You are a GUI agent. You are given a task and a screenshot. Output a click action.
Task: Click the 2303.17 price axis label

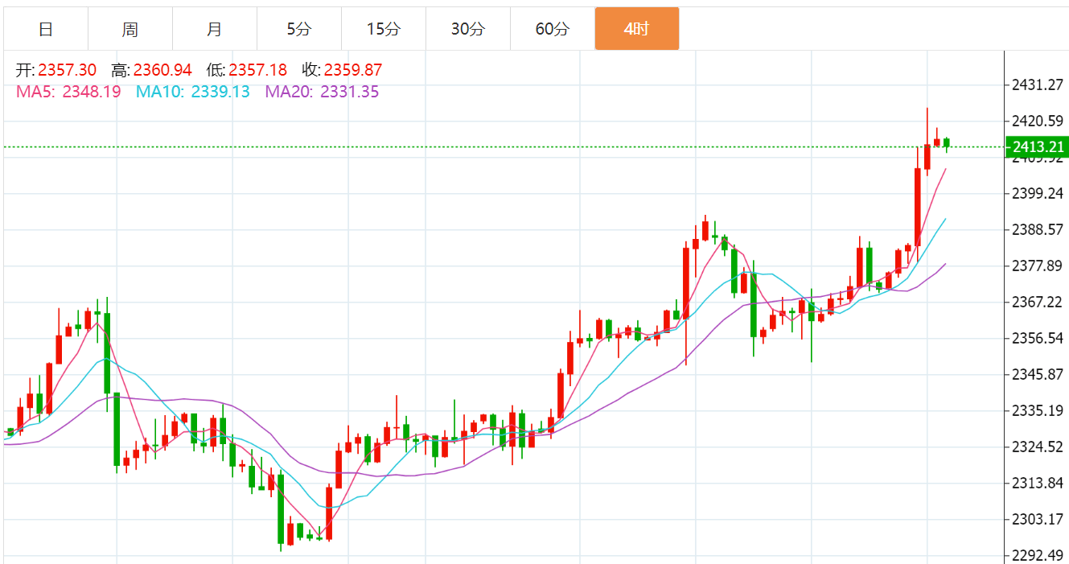coord(1038,519)
